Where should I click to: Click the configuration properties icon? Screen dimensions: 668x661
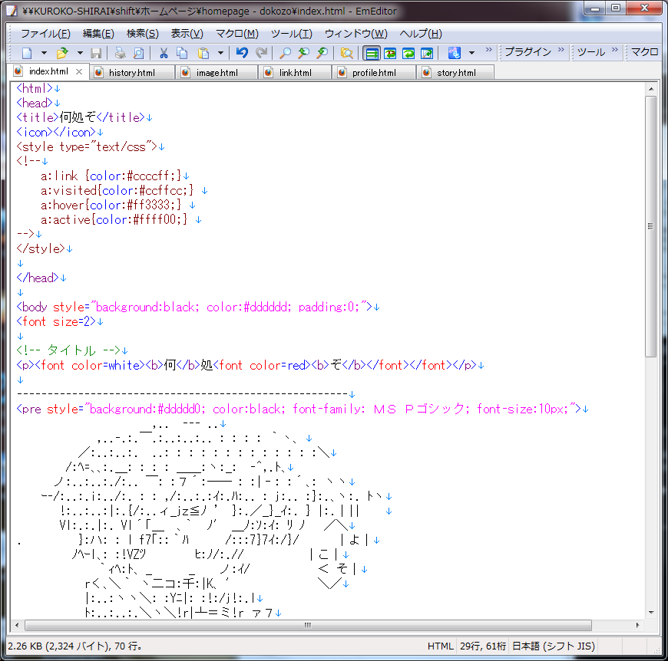pos(454,53)
